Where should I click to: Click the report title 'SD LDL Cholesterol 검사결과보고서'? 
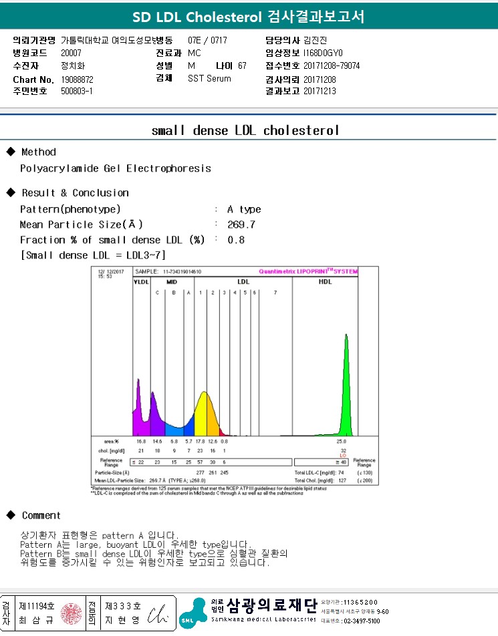(249, 17)
